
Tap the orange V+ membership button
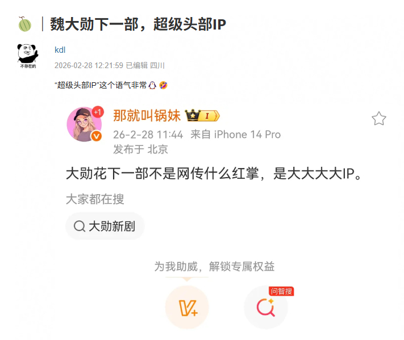(187, 307)
